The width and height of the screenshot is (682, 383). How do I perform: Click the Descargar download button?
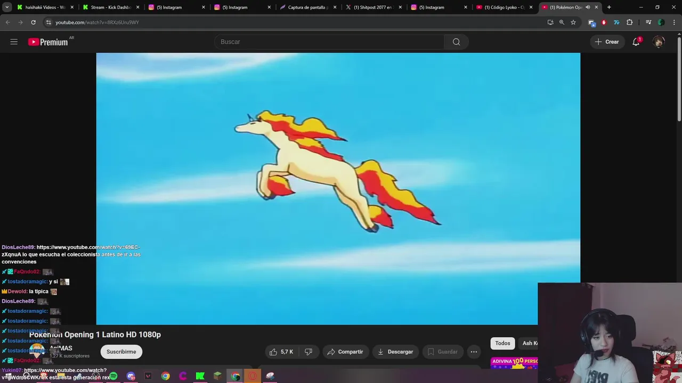tap(395, 352)
